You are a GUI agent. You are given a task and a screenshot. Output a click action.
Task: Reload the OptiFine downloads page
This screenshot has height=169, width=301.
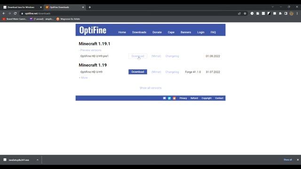click(15, 14)
